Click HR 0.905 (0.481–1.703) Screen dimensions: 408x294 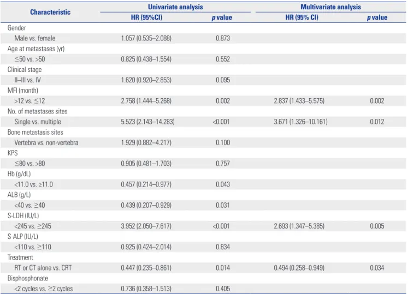pos(146,164)
